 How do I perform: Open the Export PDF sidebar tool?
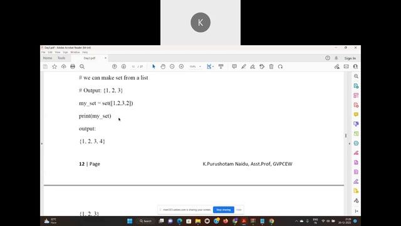pos(356,86)
